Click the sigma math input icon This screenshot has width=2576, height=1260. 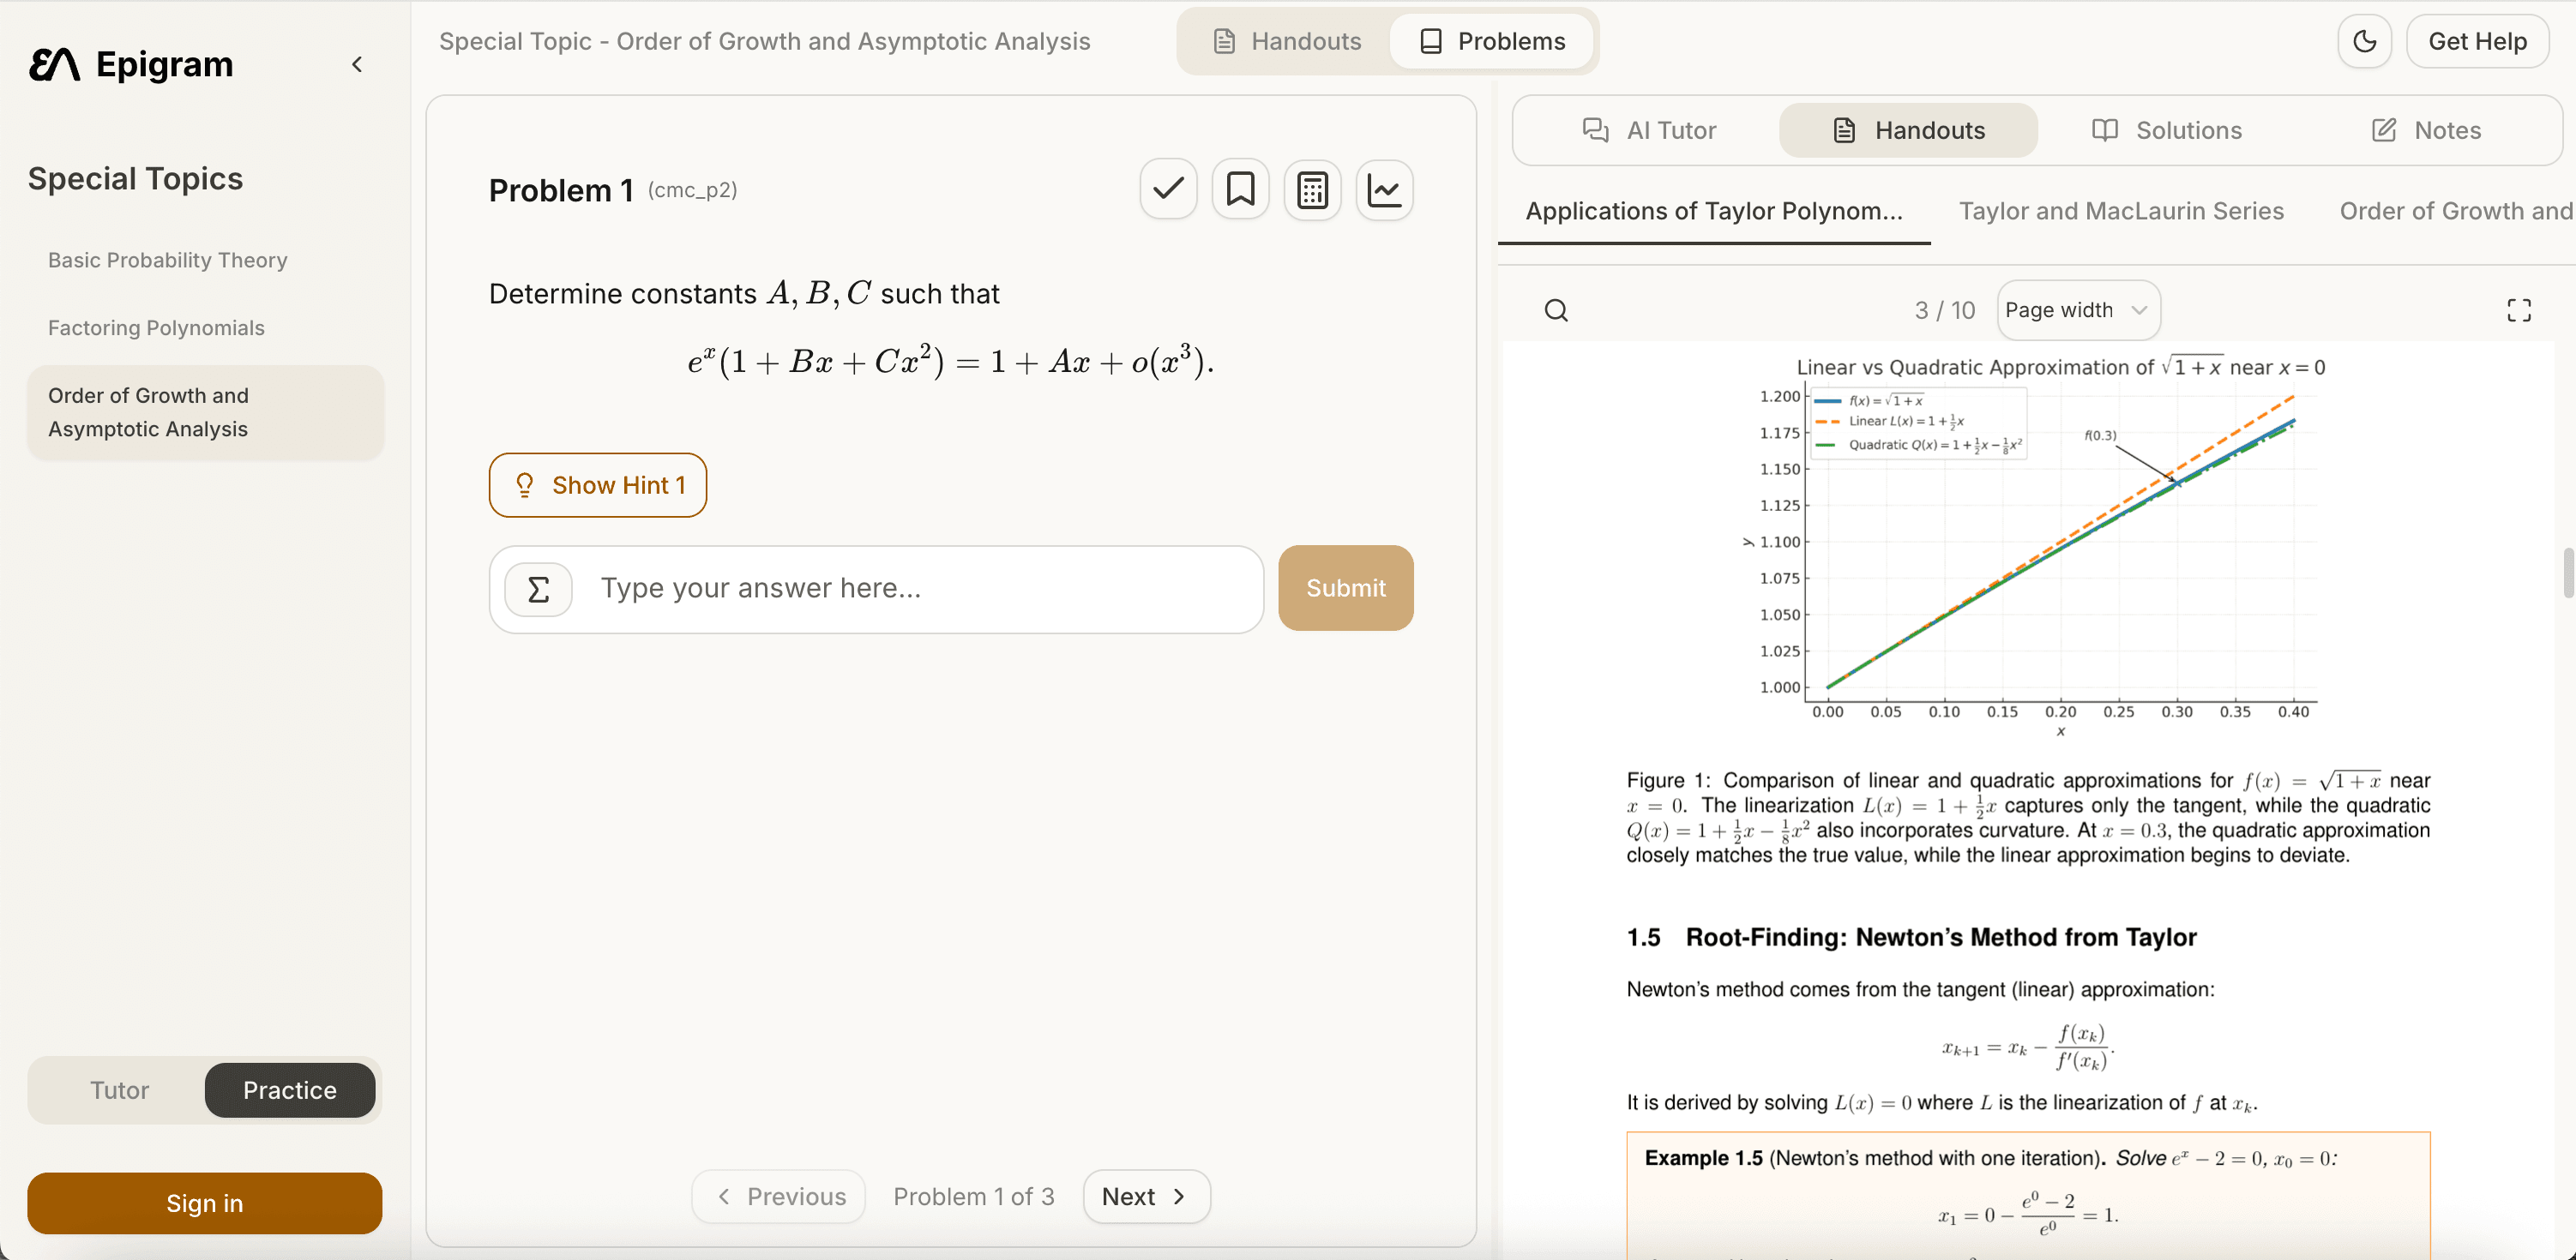point(538,590)
